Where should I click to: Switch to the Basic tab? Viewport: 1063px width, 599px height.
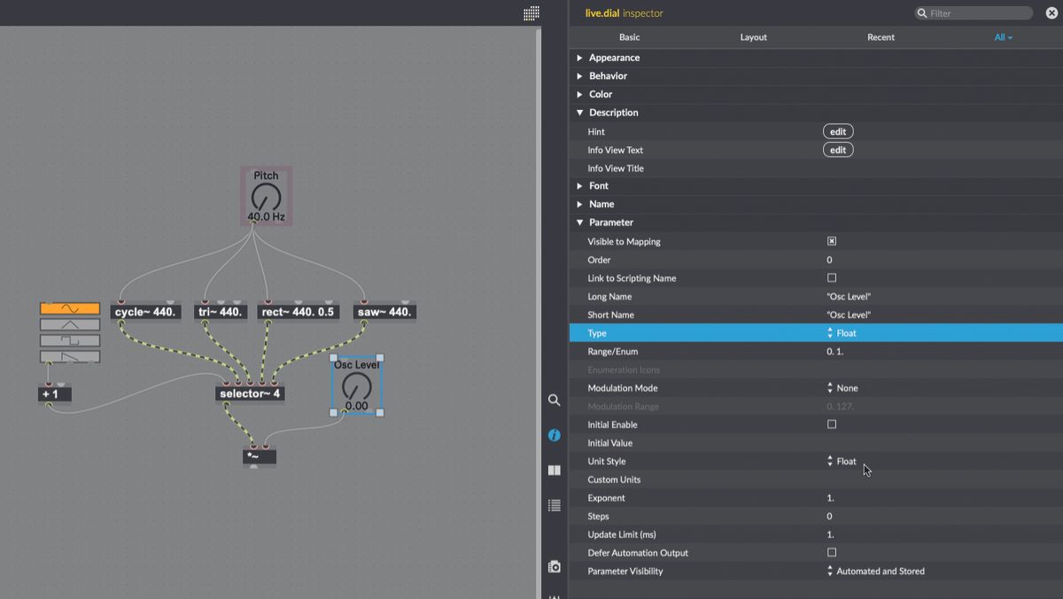(x=629, y=37)
